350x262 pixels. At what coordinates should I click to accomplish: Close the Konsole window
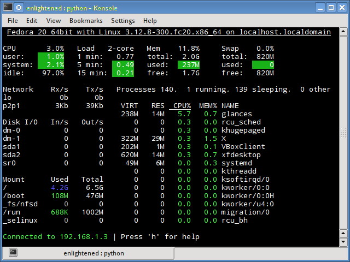[x=342, y=8]
